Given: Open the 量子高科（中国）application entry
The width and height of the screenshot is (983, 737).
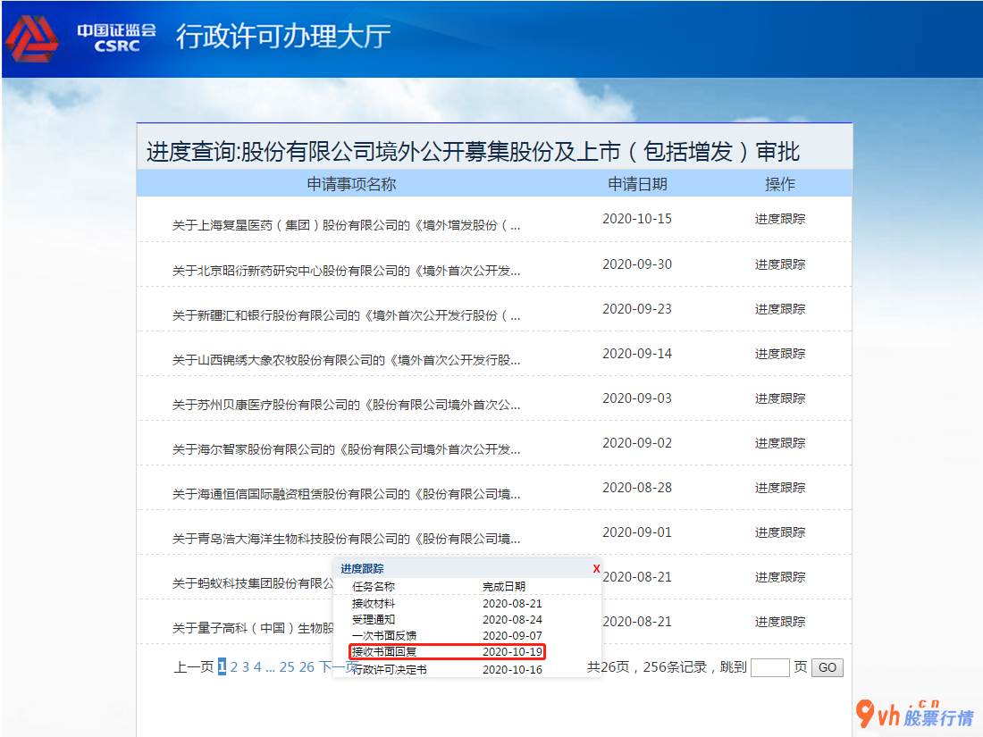Looking at the screenshot, I should [253, 628].
